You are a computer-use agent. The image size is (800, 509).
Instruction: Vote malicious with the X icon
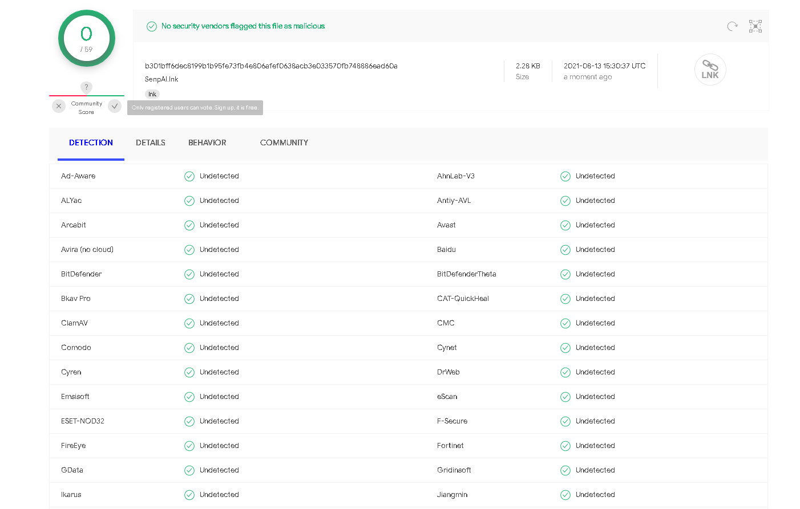[59, 106]
